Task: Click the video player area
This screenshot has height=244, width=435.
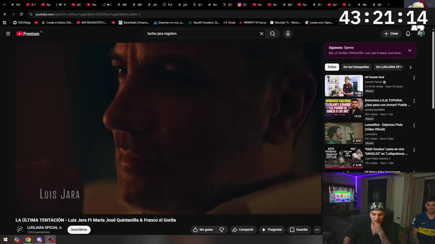Action: 168,128
